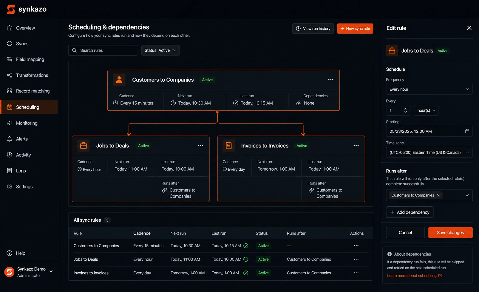Click Customers to Companies in rules table
479x292 pixels.
click(96, 246)
